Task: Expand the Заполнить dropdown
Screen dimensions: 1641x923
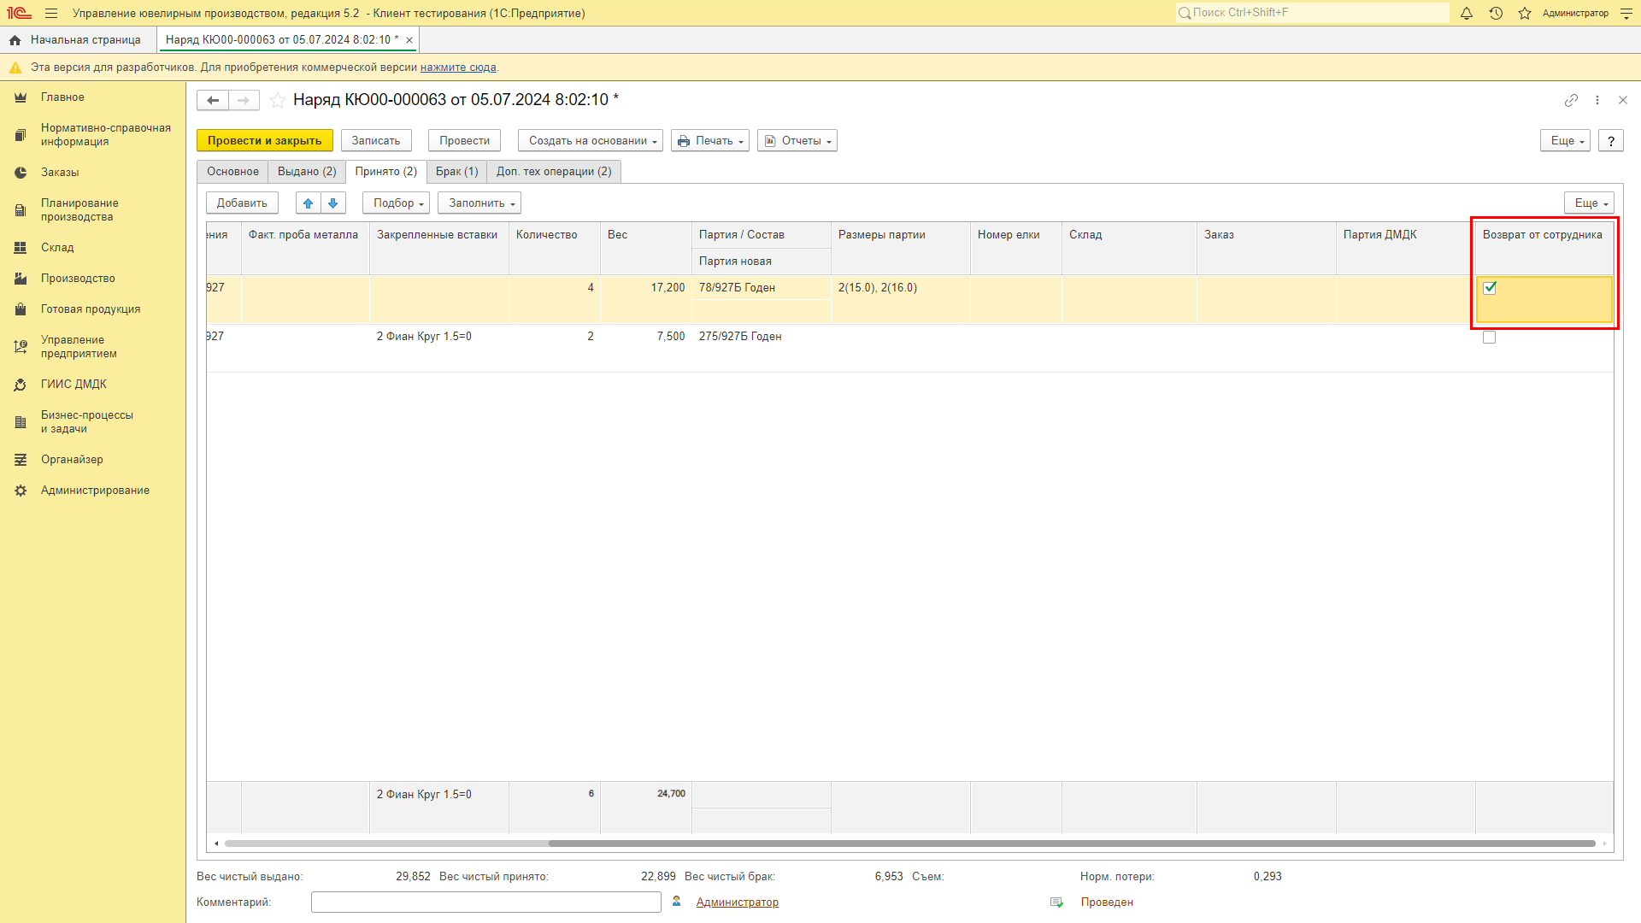Action: click(479, 203)
